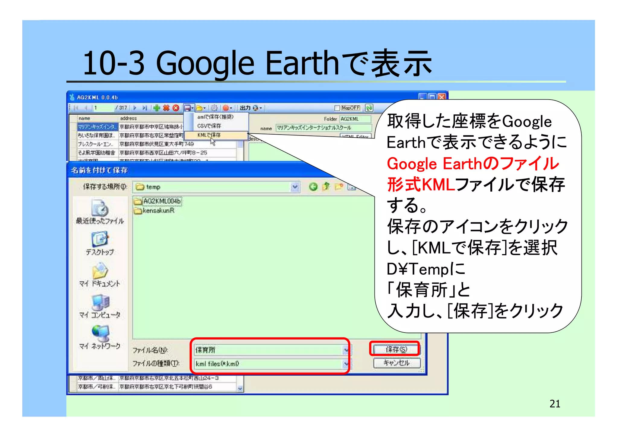Click the red ball toolbar icon
The height and width of the screenshot is (437, 618).
226,108
